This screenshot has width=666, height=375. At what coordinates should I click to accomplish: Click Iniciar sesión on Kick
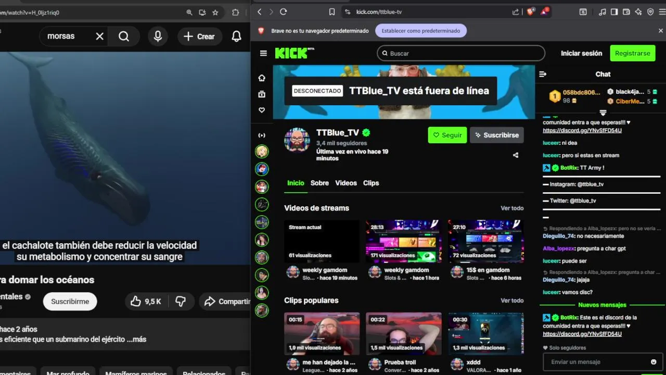point(581,53)
